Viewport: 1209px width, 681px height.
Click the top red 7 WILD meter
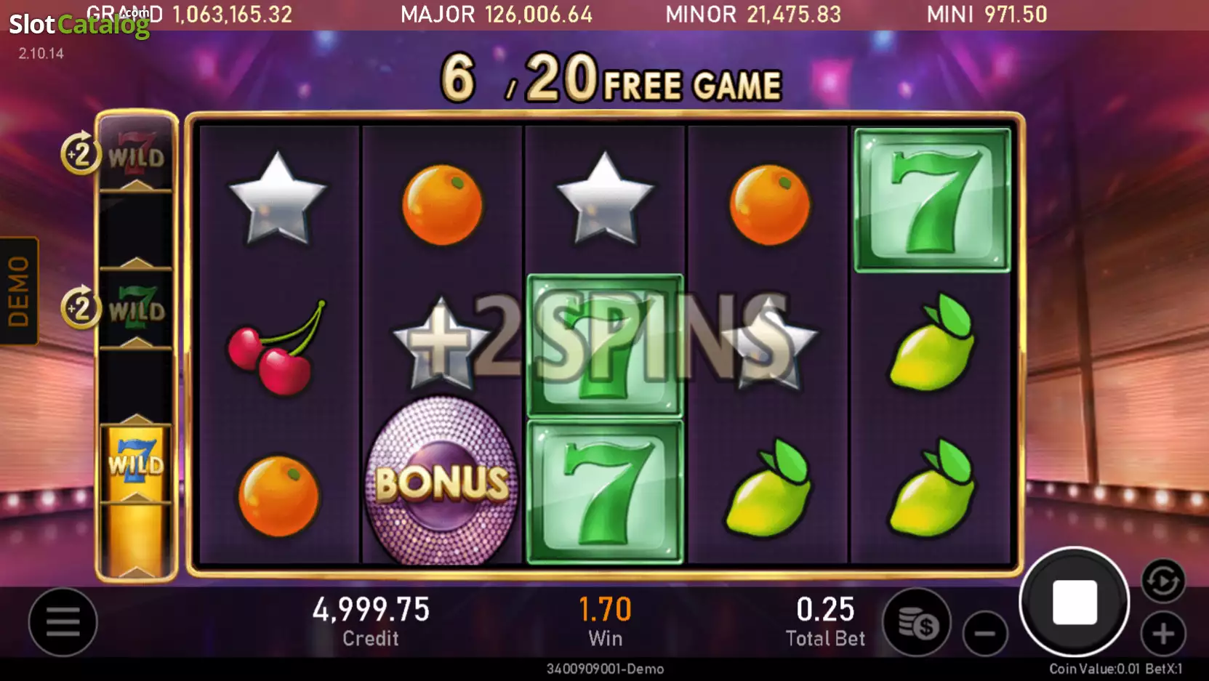(x=136, y=154)
